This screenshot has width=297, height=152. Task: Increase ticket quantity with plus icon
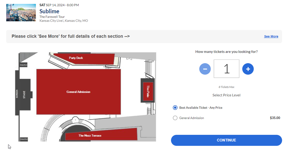(248, 69)
